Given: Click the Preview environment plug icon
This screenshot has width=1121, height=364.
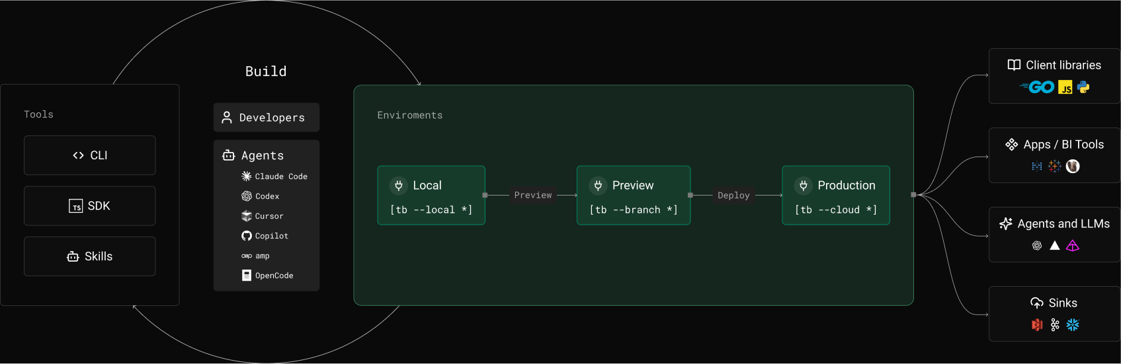Looking at the screenshot, I should click(x=598, y=186).
